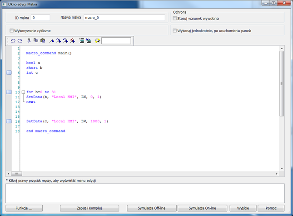Jump to the next bookmark
This screenshot has width=293, height=216.
[59, 40]
